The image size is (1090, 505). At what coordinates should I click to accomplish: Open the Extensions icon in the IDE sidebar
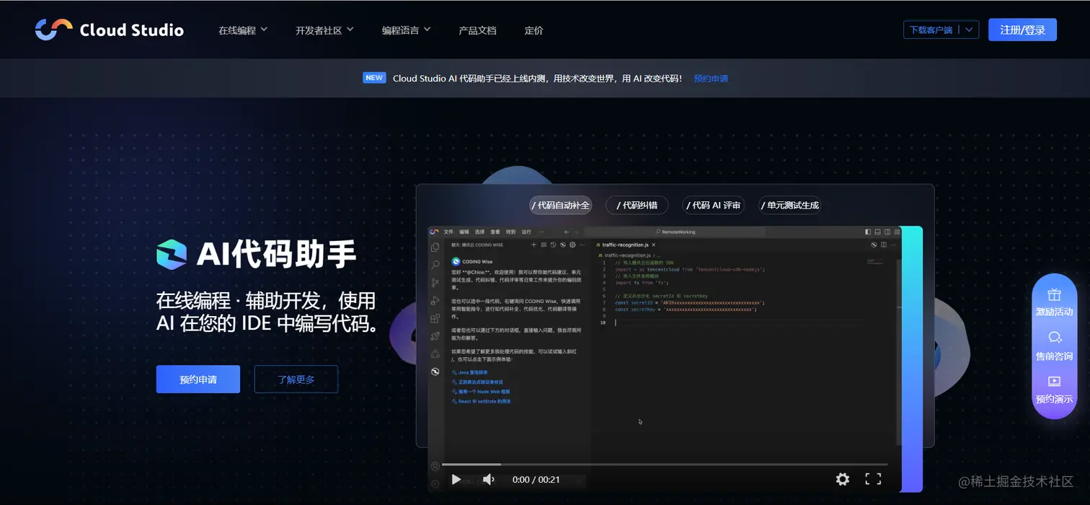click(435, 316)
